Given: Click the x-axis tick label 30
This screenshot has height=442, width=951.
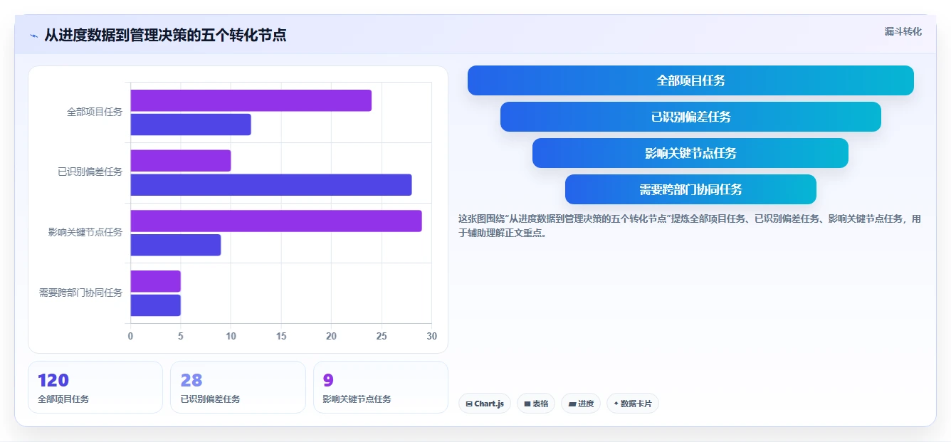Looking at the screenshot, I should 432,336.
